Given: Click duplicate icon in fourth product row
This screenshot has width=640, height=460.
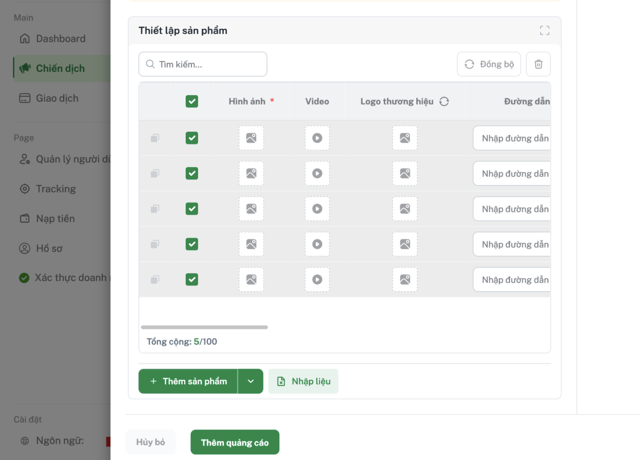Looking at the screenshot, I should [x=155, y=244].
